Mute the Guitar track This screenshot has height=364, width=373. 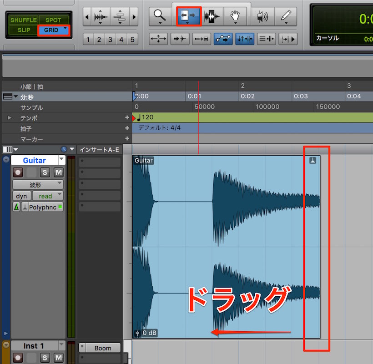pyautogui.click(x=59, y=172)
